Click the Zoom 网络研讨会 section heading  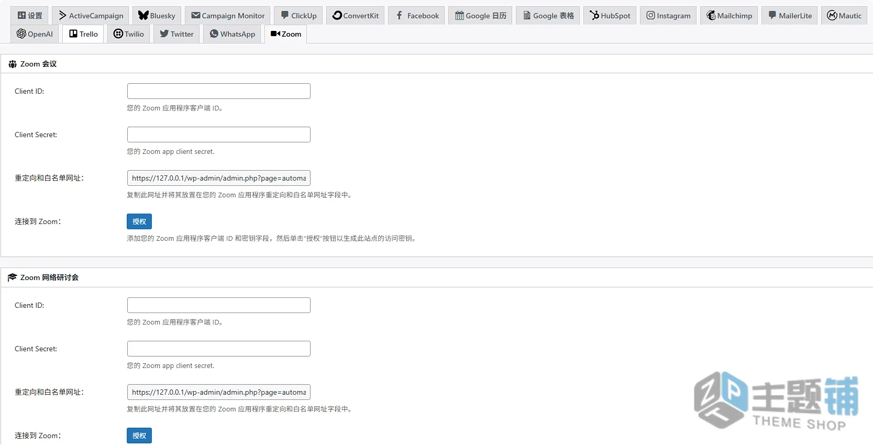(x=49, y=277)
